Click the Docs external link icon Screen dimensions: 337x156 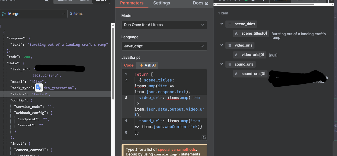pyautogui.click(x=207, y=3)
